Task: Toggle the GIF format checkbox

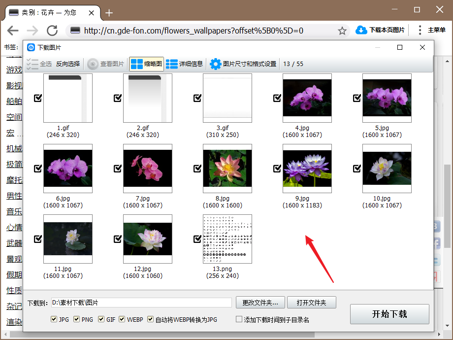Action: point(101,319)
